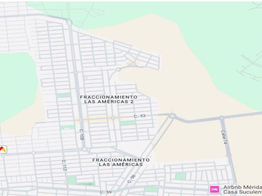Select the C. 108 street label
This screenshot has width=262, height=196.
click(x=82, y=134)
